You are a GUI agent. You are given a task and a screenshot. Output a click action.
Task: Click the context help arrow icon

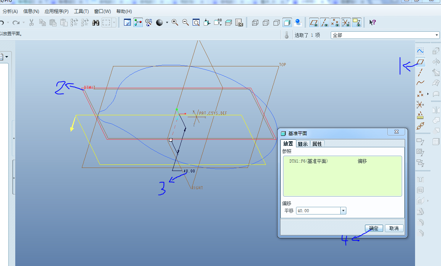tap(372, 23)
